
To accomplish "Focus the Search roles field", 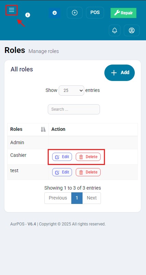I will tap(74, 109).
